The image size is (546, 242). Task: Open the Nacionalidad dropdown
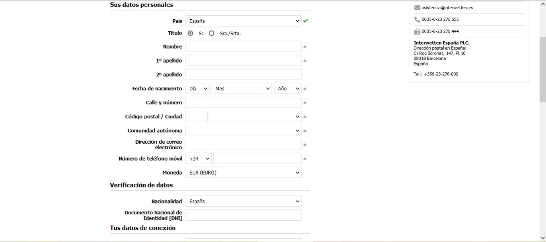pos(243,201)
